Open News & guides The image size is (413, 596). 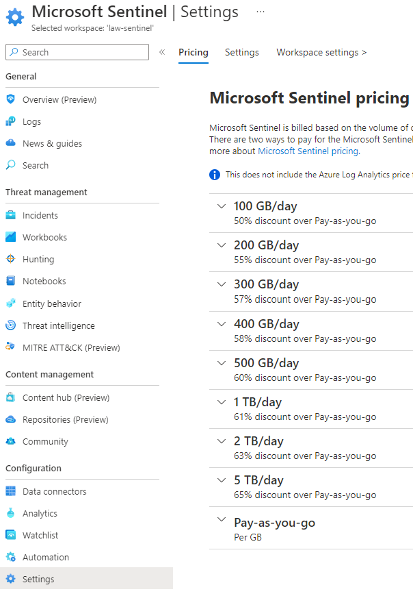tap(52, 143)
